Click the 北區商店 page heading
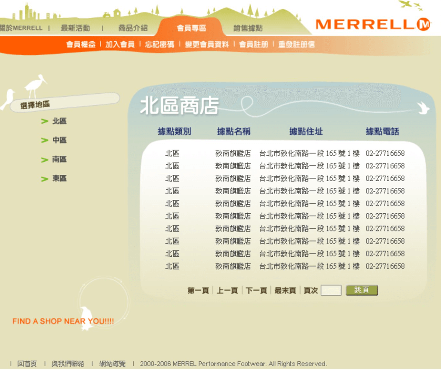441x370 pixels. pyautogui.click(x=179, y=105)
